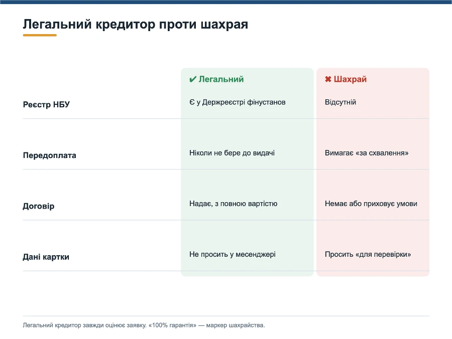Click the row label 'Договір'
The height and width of the screenshot is (339, 452).
click(x=39, y=206)
